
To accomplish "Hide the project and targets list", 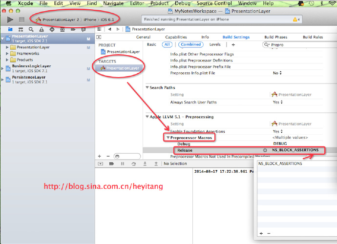I will [x=99, y=37].
